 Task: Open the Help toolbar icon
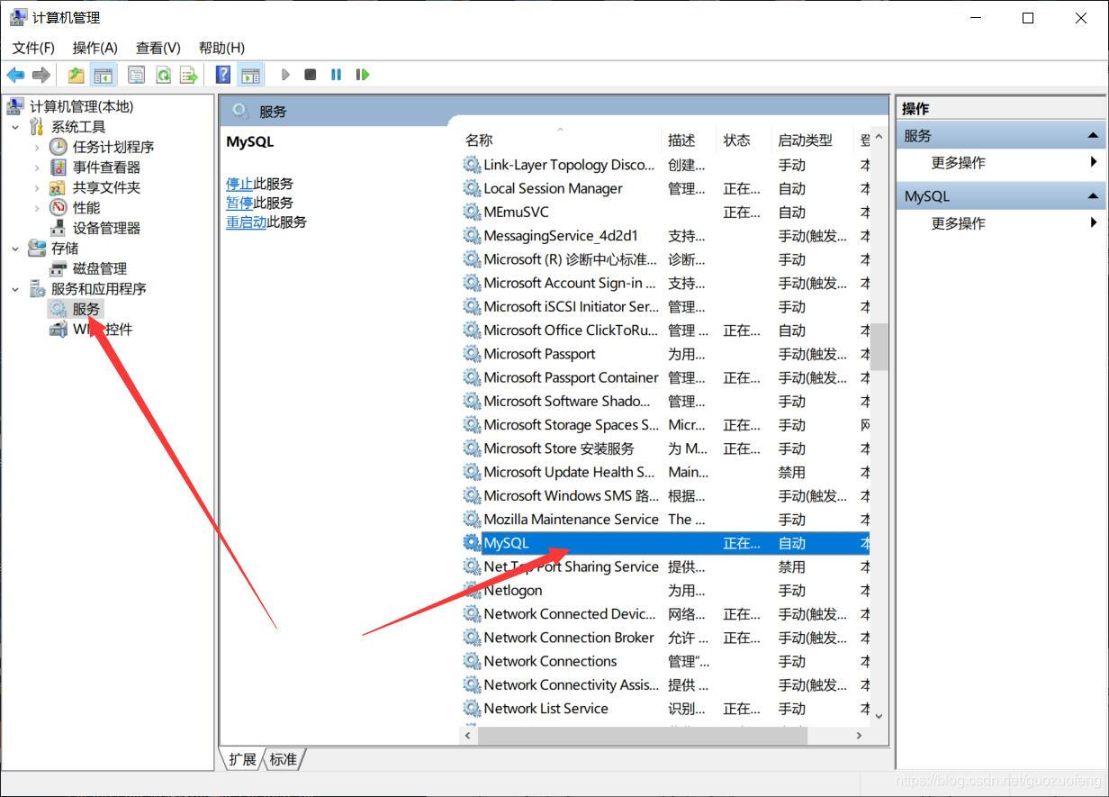click(223, 75)
